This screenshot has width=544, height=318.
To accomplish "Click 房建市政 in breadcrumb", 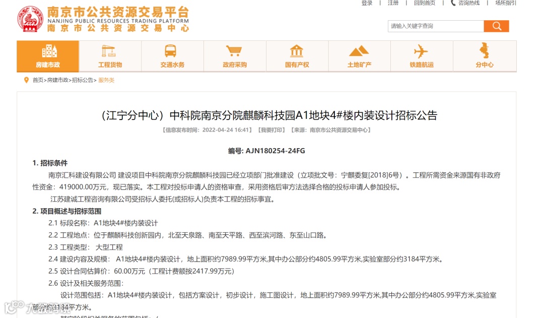I will pyautogui.click(x=57, y=80).
